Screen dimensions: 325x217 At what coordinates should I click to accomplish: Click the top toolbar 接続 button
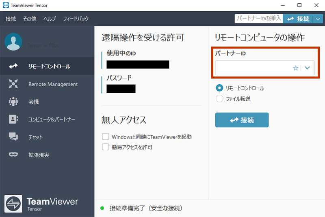298,19
